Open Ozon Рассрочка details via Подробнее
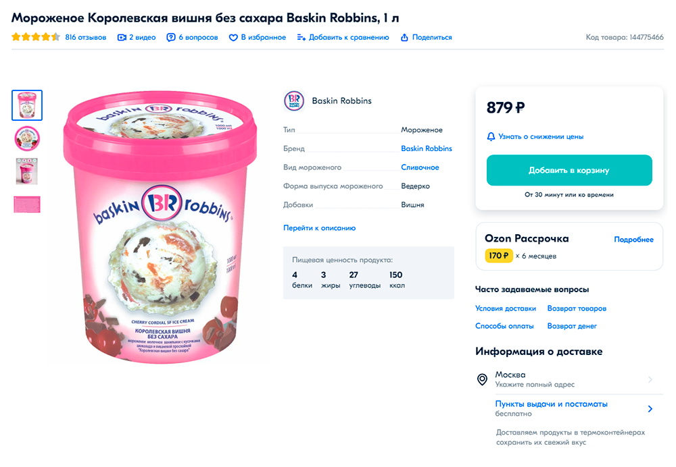The image size is (676, 467). point(633,240)
